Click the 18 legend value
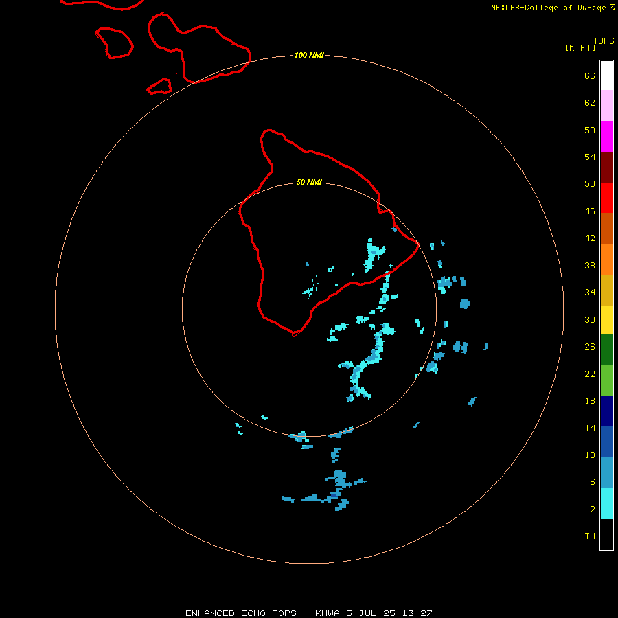Image resolution: width=618 pixels, height=618 pixels. point(590,401)
